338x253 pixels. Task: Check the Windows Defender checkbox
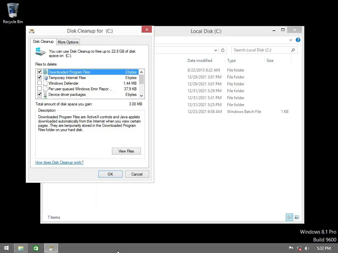coord(40,83)
